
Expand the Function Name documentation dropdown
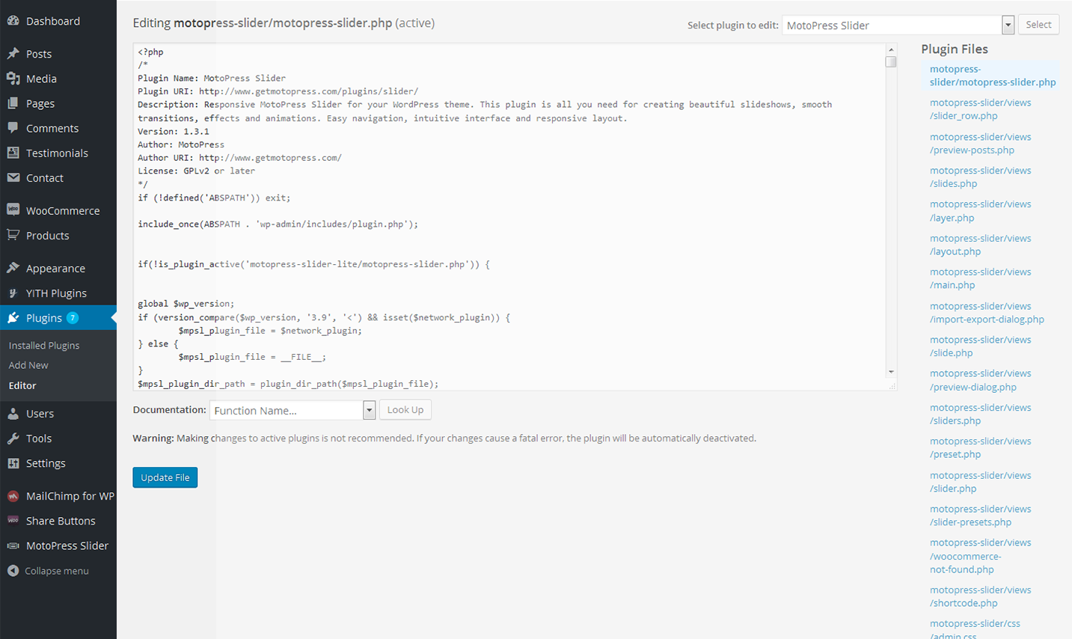369,410
